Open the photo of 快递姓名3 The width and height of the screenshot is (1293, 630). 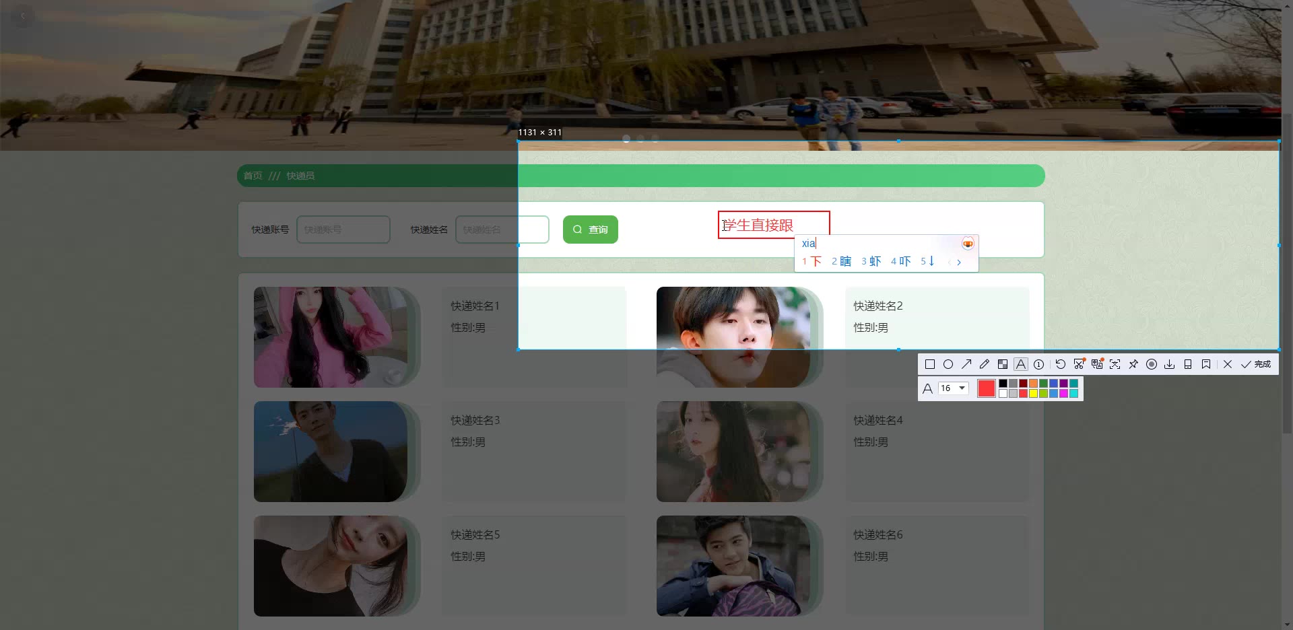(331, 452)
